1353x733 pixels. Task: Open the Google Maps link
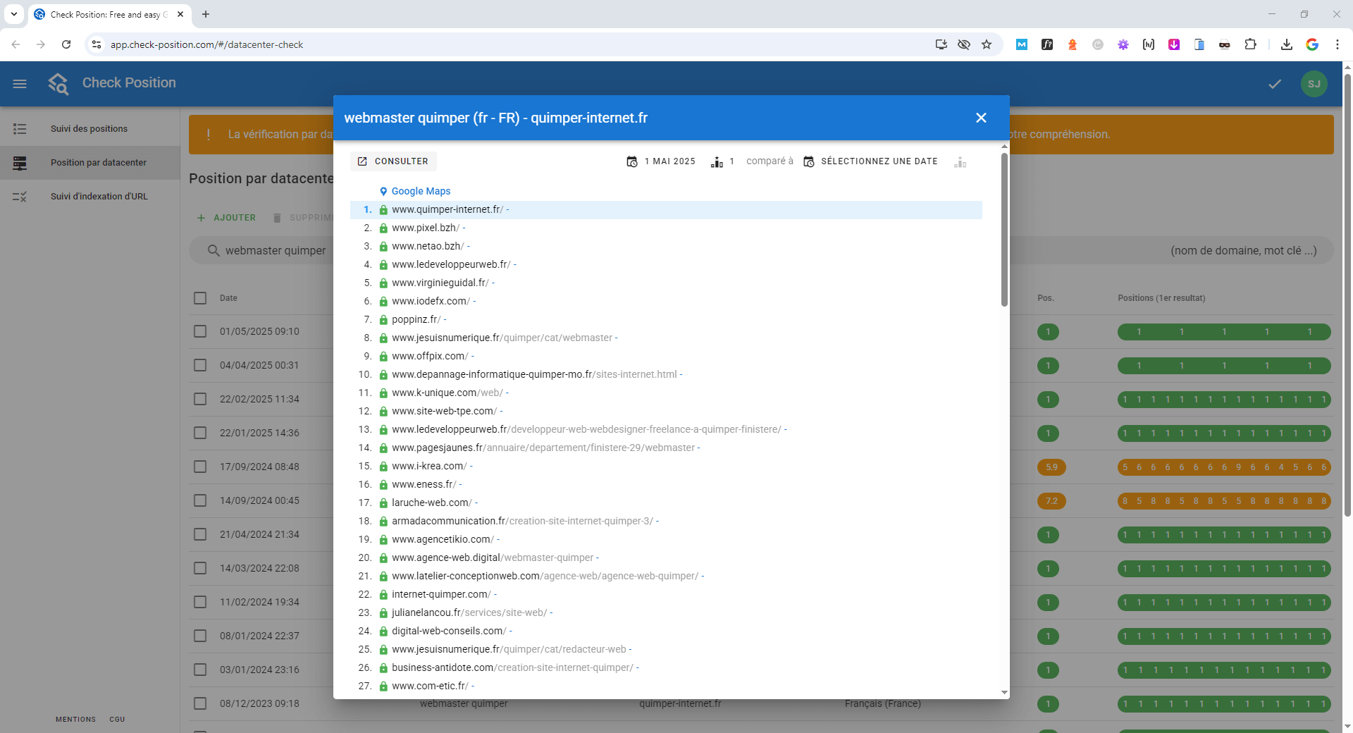click(x=421, y=191)
